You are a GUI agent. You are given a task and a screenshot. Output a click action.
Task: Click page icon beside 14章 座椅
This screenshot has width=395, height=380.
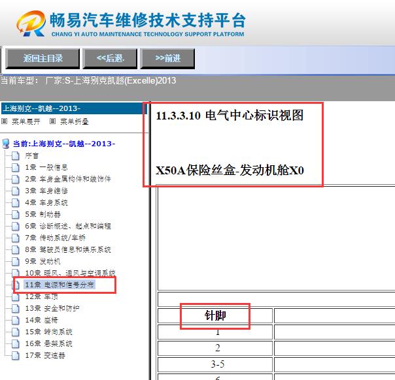[16, 320]
